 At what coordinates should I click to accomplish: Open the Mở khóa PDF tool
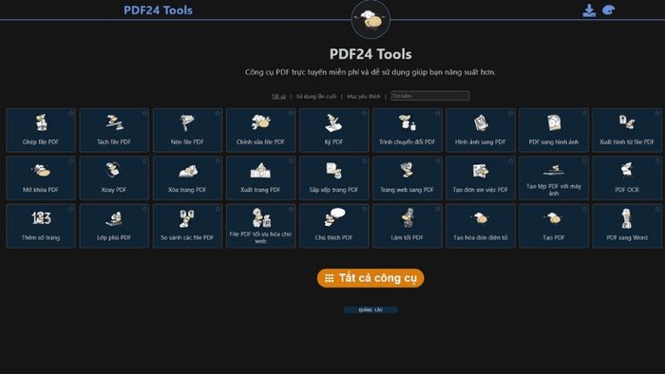41,178
